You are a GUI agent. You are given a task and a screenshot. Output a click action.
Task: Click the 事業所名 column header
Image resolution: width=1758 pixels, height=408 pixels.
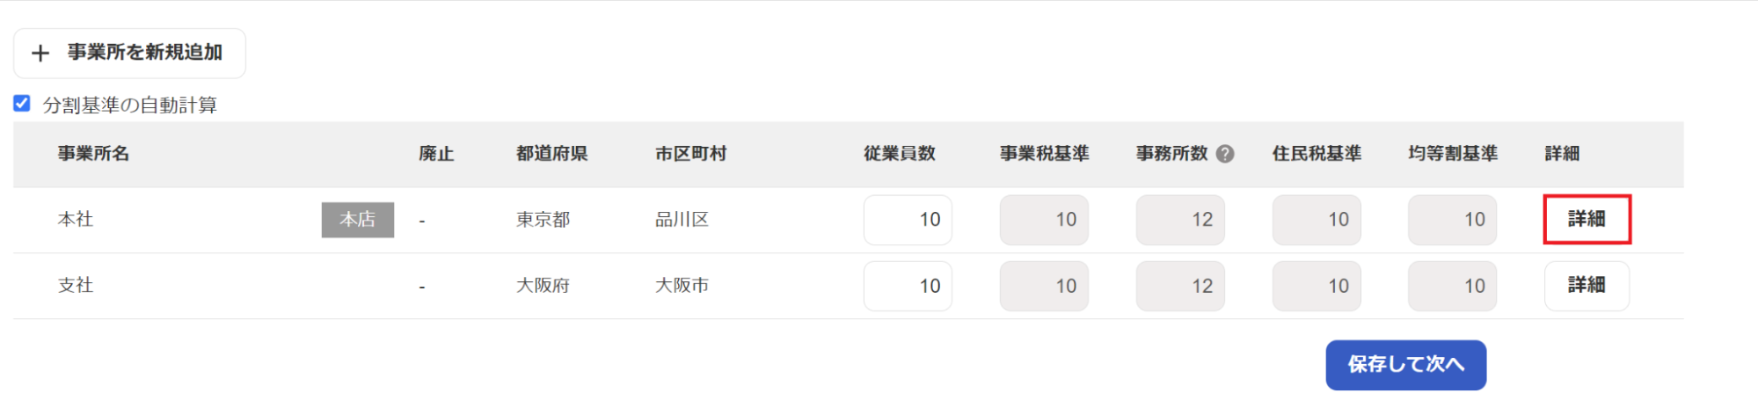coord(94,154)
